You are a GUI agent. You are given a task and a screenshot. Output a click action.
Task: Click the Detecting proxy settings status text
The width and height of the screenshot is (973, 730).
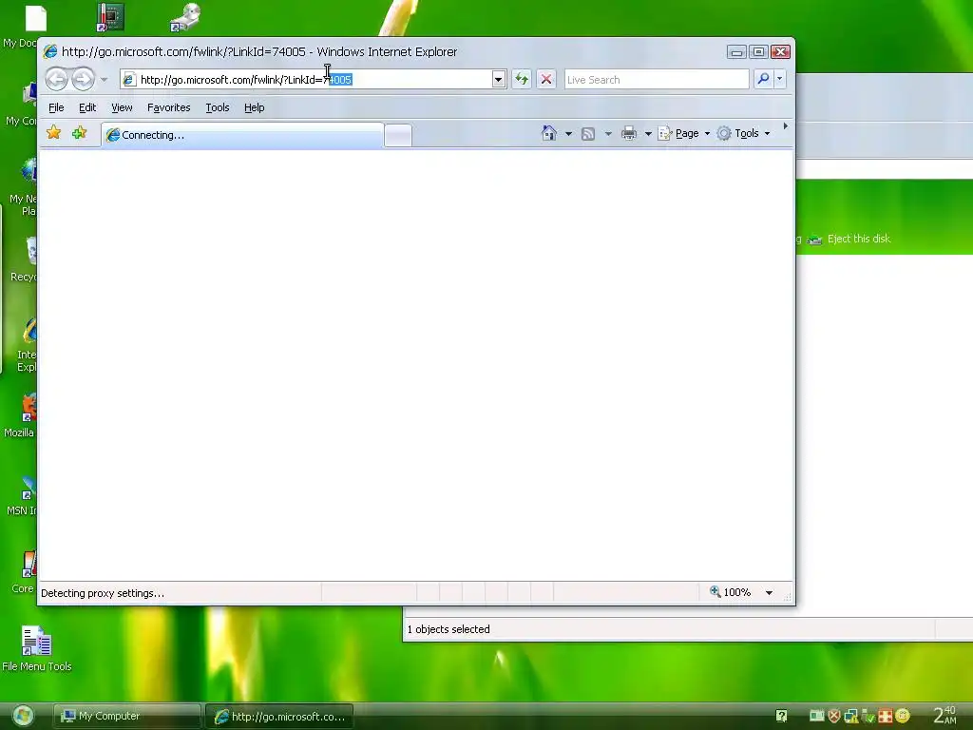[103, 593]
